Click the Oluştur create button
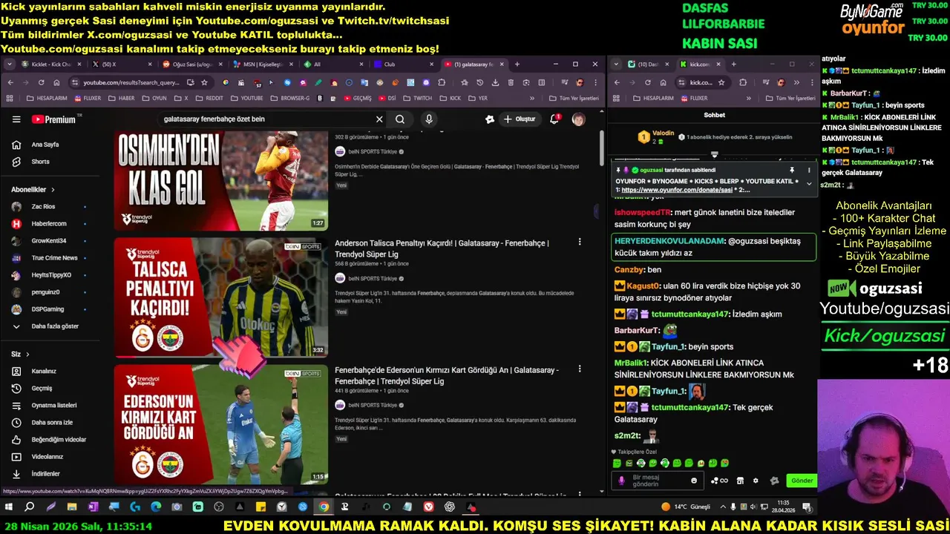The height and width of the screenshot is (534, 950). coord(519,119)
